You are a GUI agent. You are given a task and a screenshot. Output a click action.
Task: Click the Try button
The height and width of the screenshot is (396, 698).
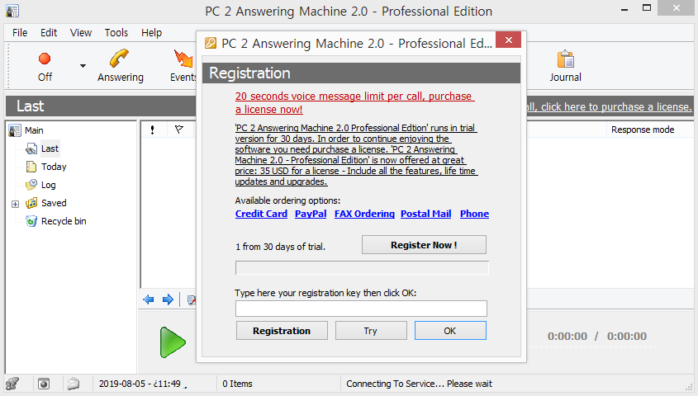click(371, 331)
